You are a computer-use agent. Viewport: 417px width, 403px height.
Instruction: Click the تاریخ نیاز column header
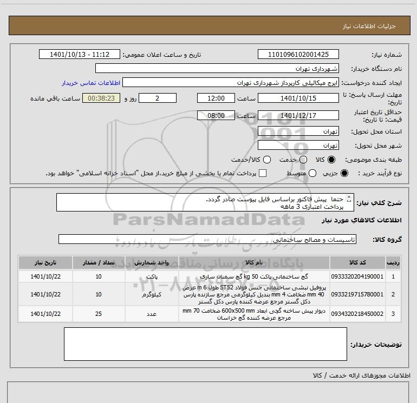pyautogui.click(x=45, y=262)
